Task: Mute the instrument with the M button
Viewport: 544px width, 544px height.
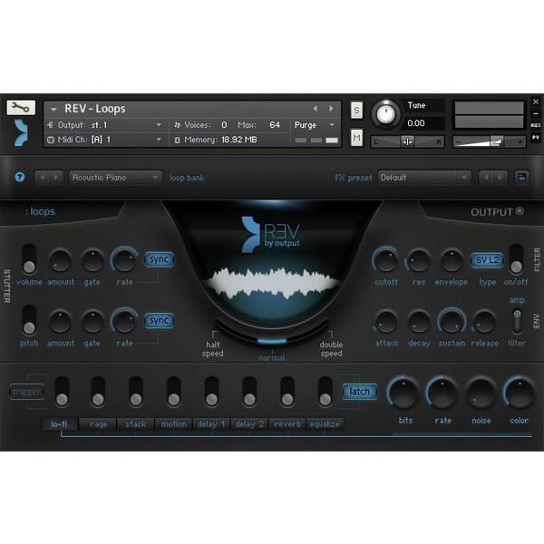Action: coord(356,138)
